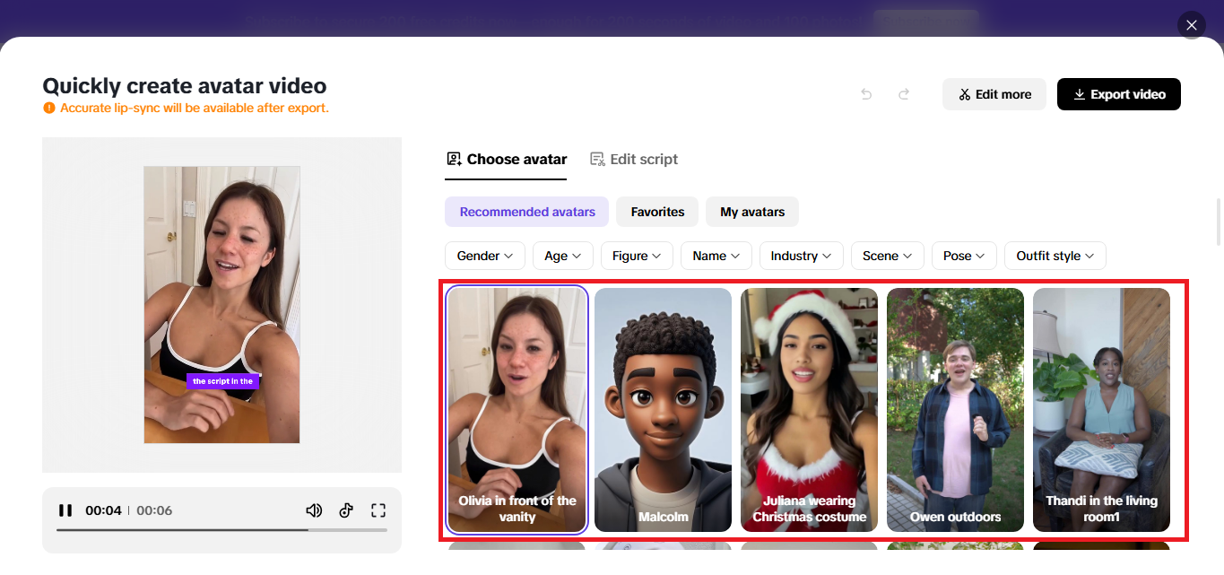Screen dimensions: 1224x575
Task: Switch to the Edit script tab
Action: pyautogui.click(x=634, y=159)
